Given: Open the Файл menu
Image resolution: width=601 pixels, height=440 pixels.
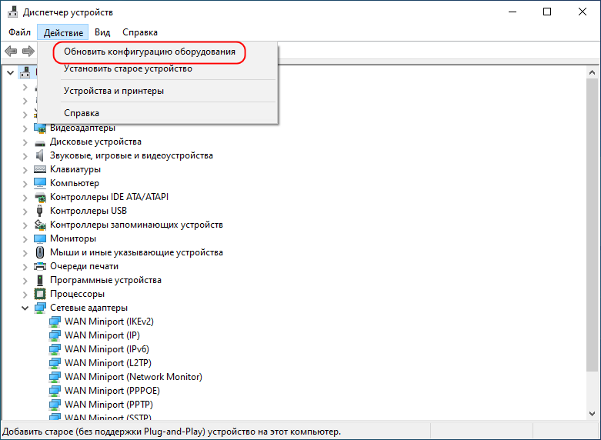Looking at the screenshot, I should [x=20, y=32].
